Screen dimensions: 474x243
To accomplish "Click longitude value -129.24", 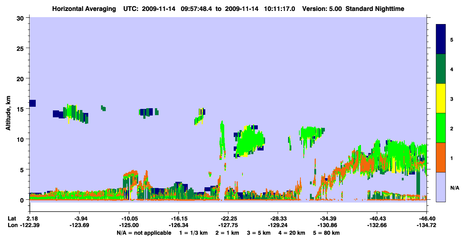I will 278,225.
